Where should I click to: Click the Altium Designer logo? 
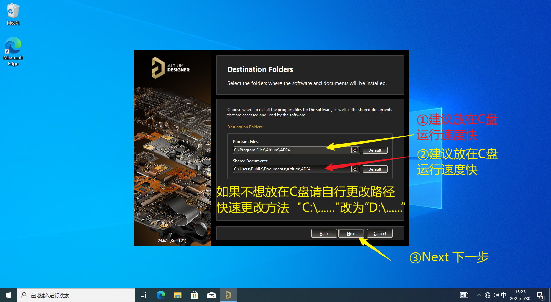point(170,68)
